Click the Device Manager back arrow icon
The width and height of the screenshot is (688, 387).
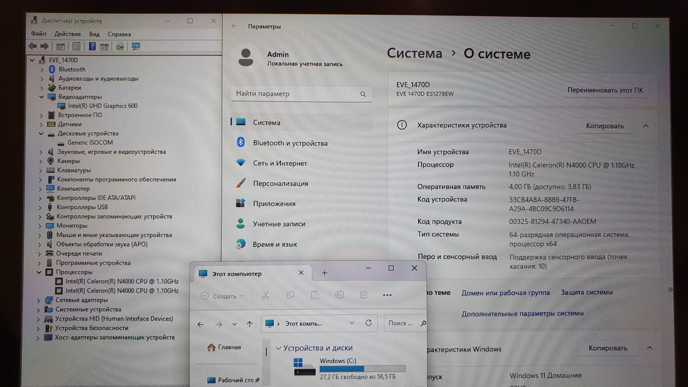tap(33, 46)
